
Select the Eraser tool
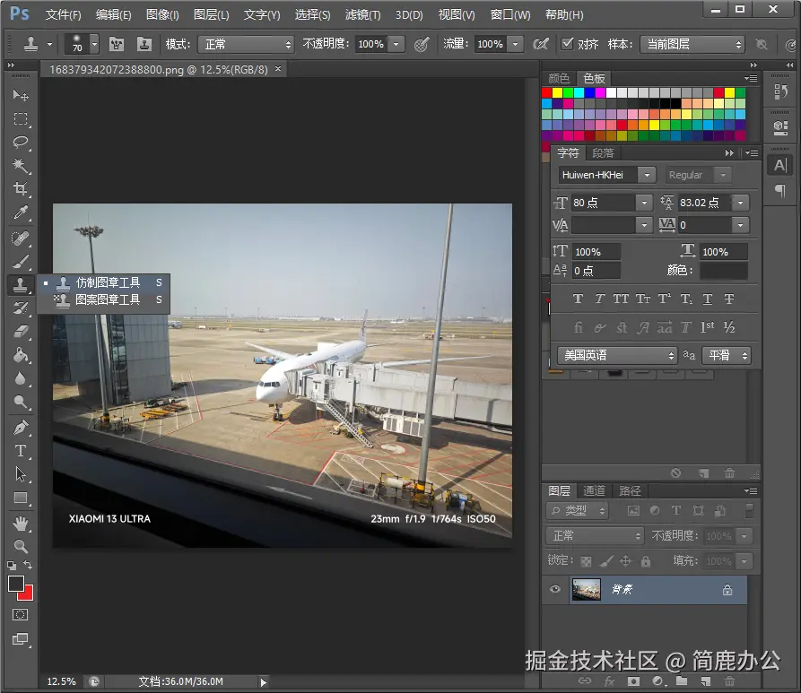tap(21, 332)
